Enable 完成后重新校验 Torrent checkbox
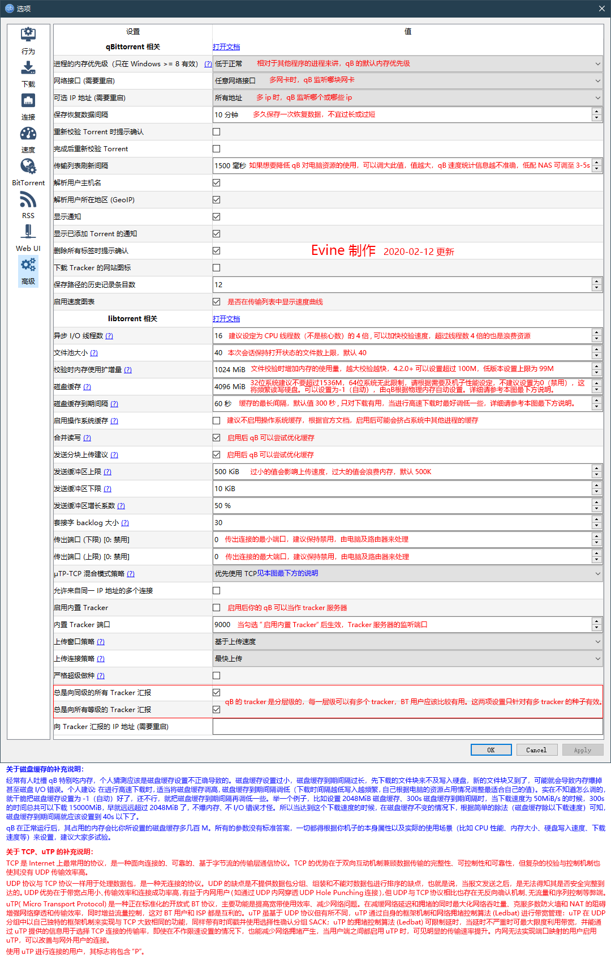 point(216,148)
